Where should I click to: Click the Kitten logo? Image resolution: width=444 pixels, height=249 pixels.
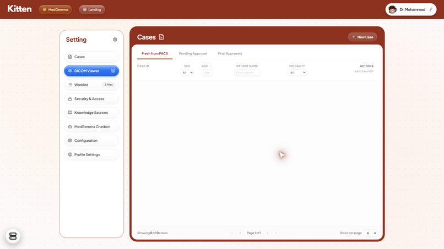(19, 9)
